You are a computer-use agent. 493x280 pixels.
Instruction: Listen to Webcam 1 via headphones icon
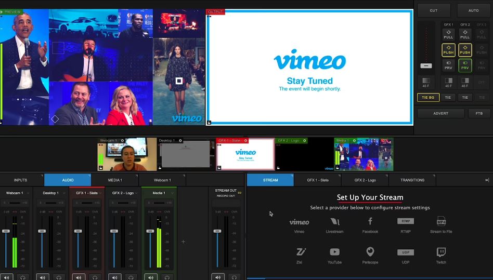click(x=23, y=277)
